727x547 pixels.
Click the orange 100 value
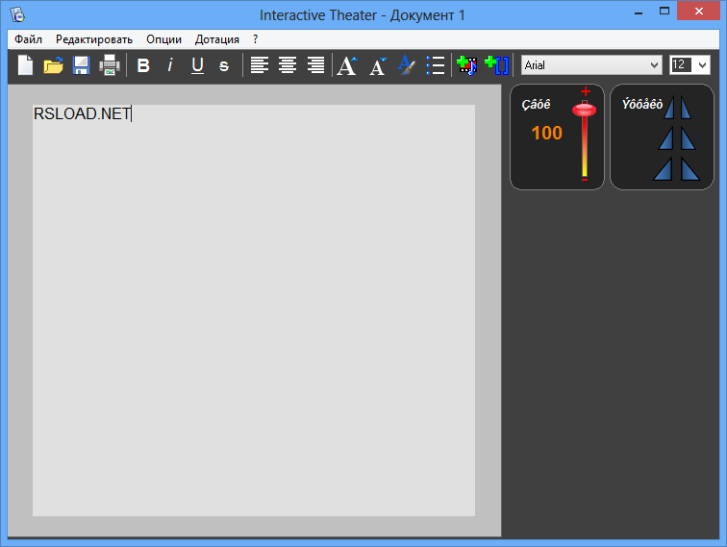point(546,133)
